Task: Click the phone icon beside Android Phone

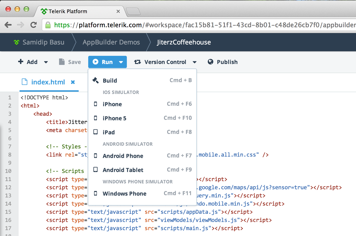Action: tap(96, 156)
